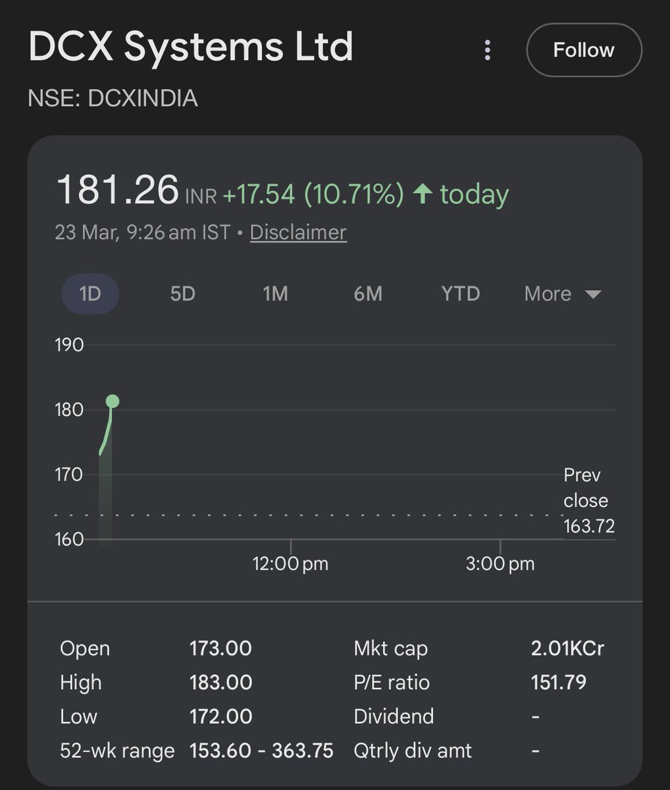Click the Mkt cap label
670x790 pixels.
[391, 648]
